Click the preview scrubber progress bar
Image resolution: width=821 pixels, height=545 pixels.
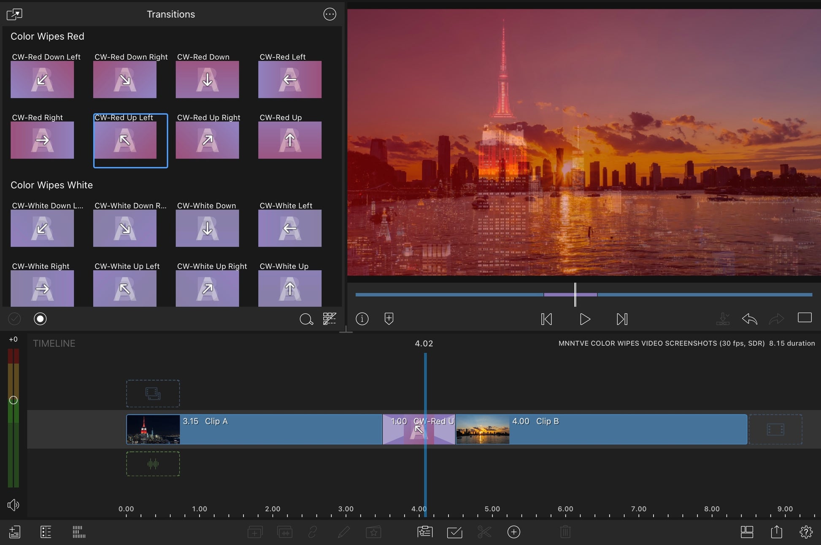pos(464,295)
